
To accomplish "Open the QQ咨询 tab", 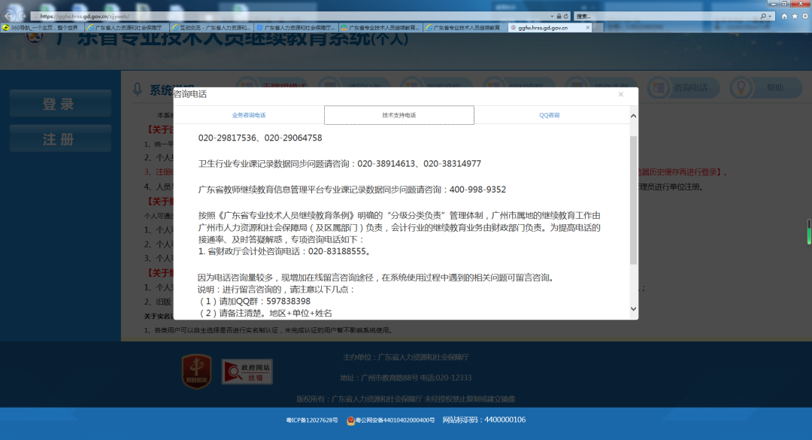I will [549, 115].
